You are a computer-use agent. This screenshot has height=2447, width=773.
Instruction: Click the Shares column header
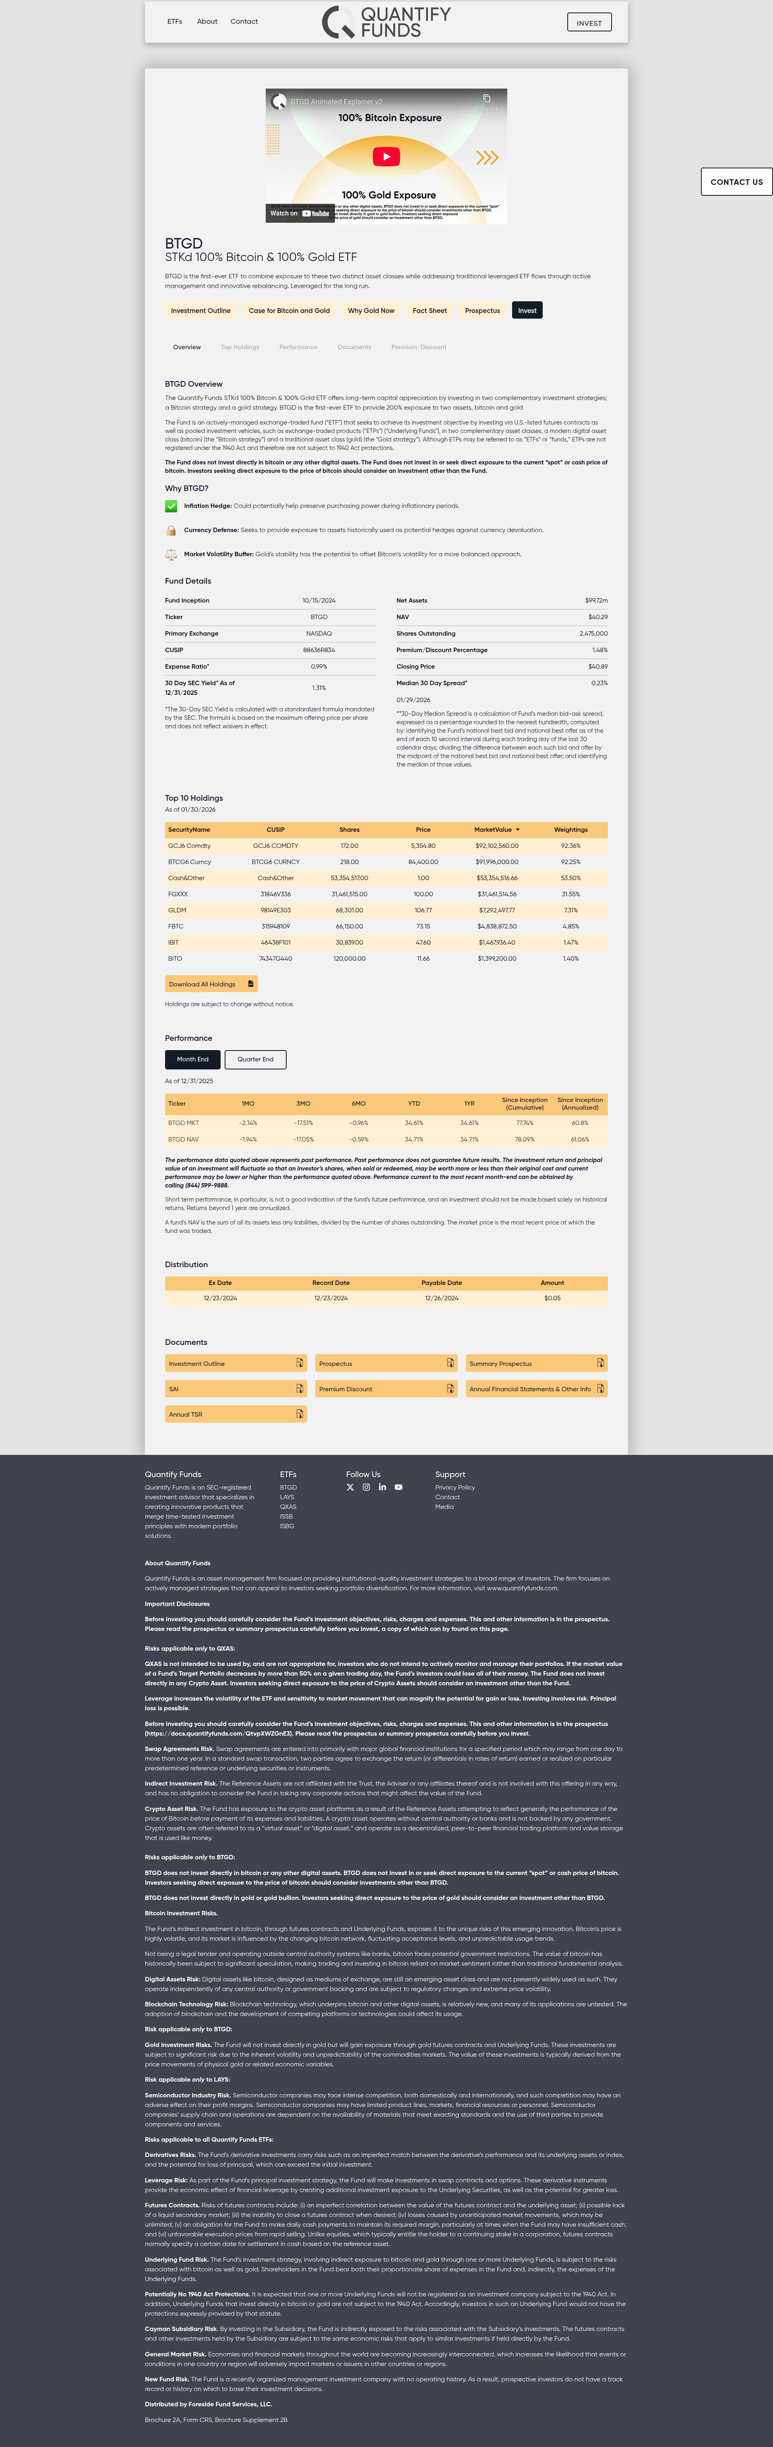click(349, 830)
